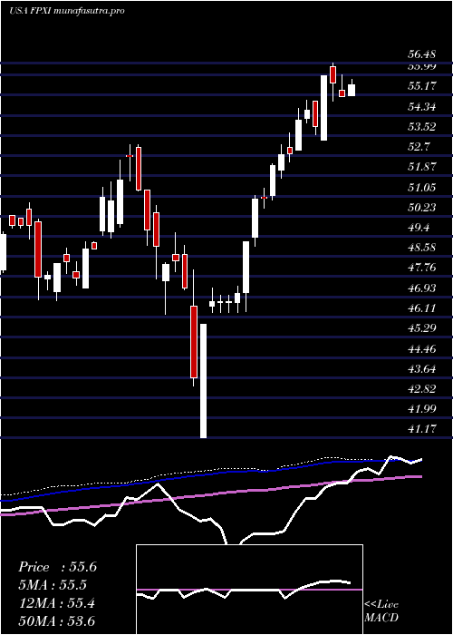
Task: Click the 46.93 price axis label
Action: (x=421, y=288)
